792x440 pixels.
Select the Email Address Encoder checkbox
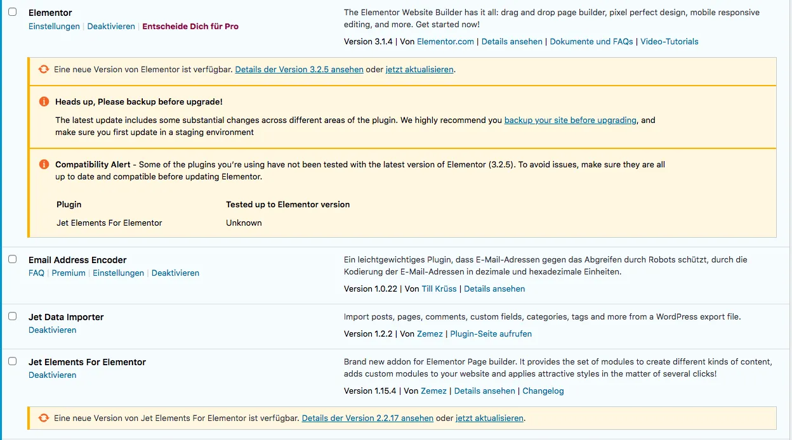(12, 259)
